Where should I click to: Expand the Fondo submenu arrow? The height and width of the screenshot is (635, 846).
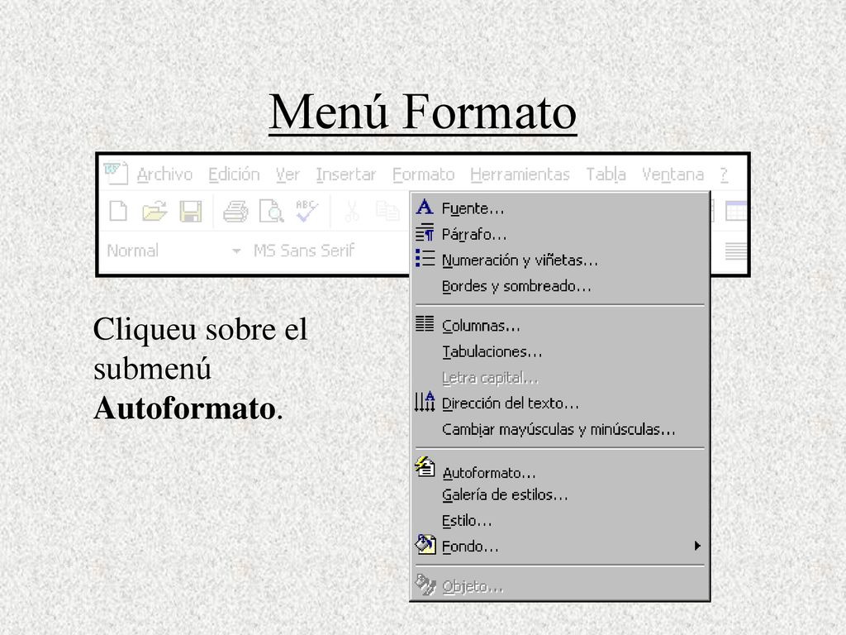[697, 546]
